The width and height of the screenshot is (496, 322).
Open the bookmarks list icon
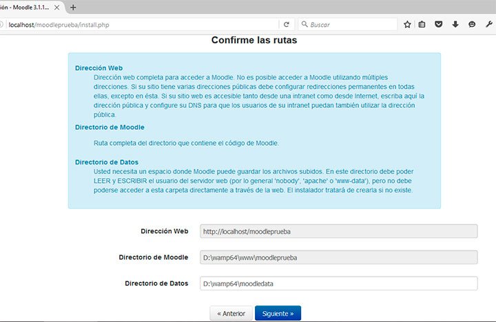(x=422, y=24)
